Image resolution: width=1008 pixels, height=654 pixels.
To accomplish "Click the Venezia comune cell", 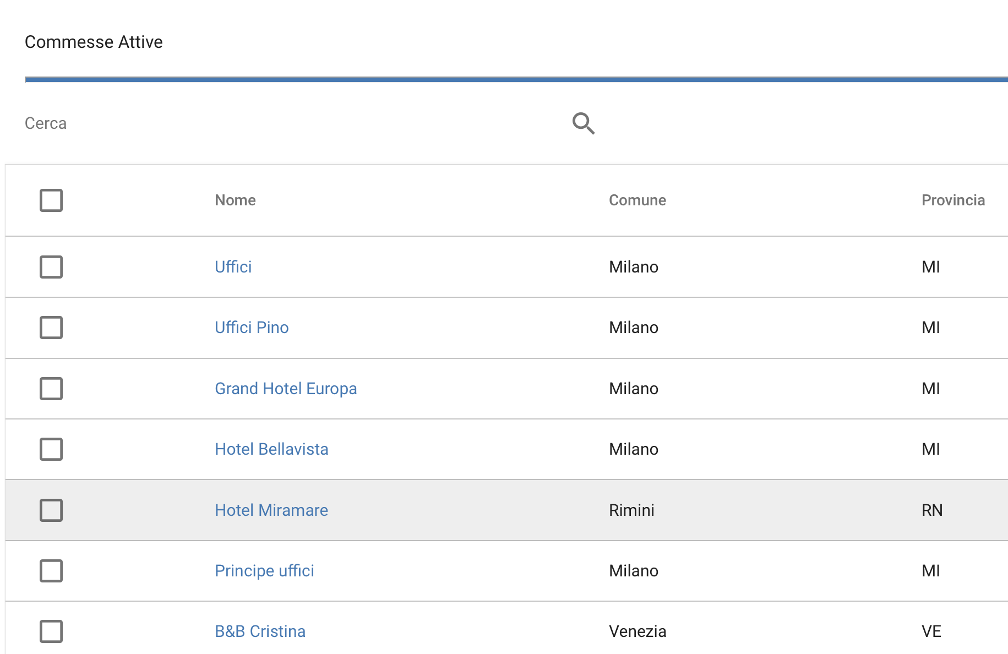I will click(x=638, y=631).
